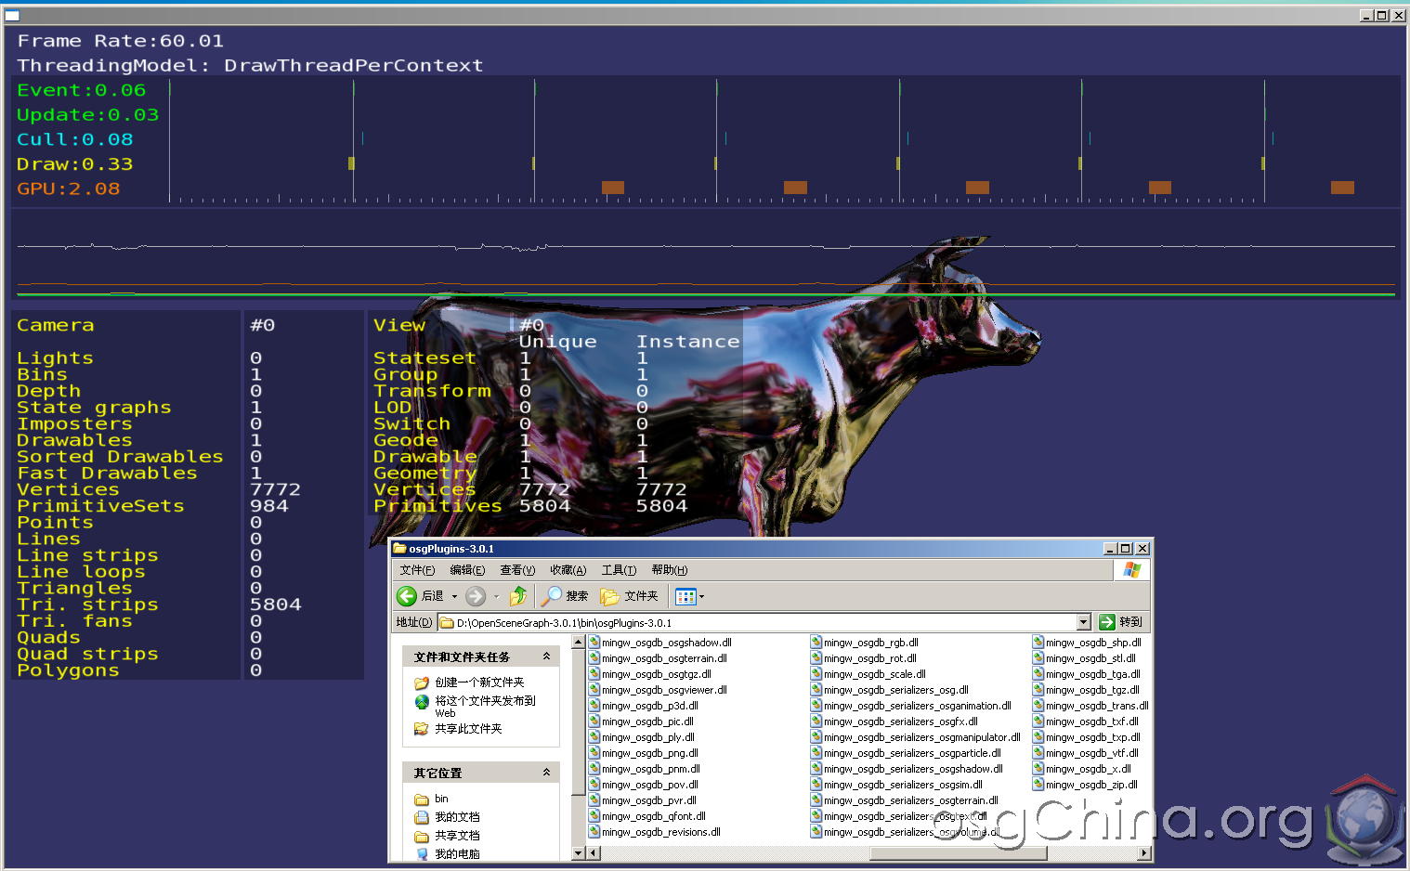Viewport: 1410px width, 871px height.
Task: Select the mingw_osgdb_shp.dll file icon
Action: pos(1038,643)
